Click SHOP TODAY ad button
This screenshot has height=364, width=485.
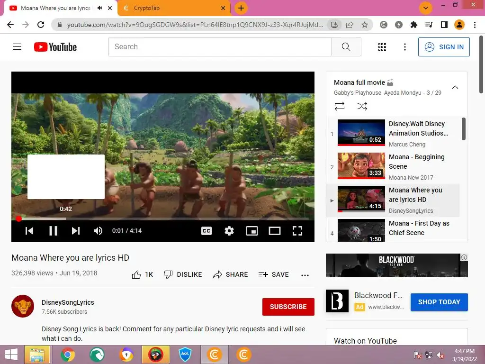click(439, 302)
